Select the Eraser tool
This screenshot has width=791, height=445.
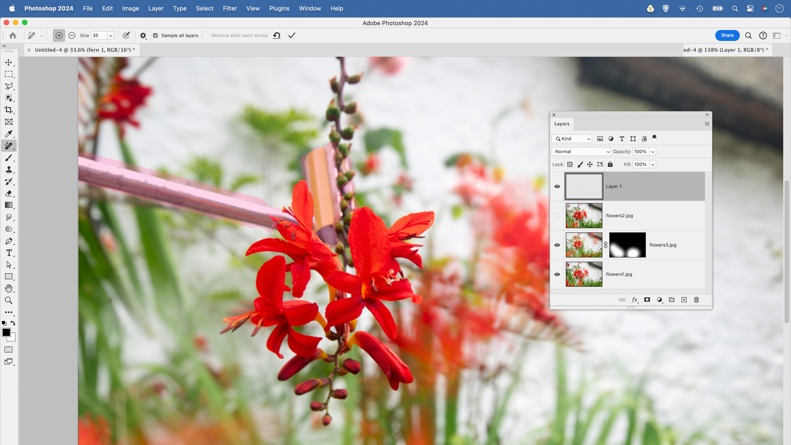(9, 193)
